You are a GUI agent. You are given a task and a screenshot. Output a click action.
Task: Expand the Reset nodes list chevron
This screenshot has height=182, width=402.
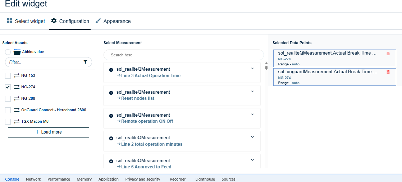tap(252, 92)
